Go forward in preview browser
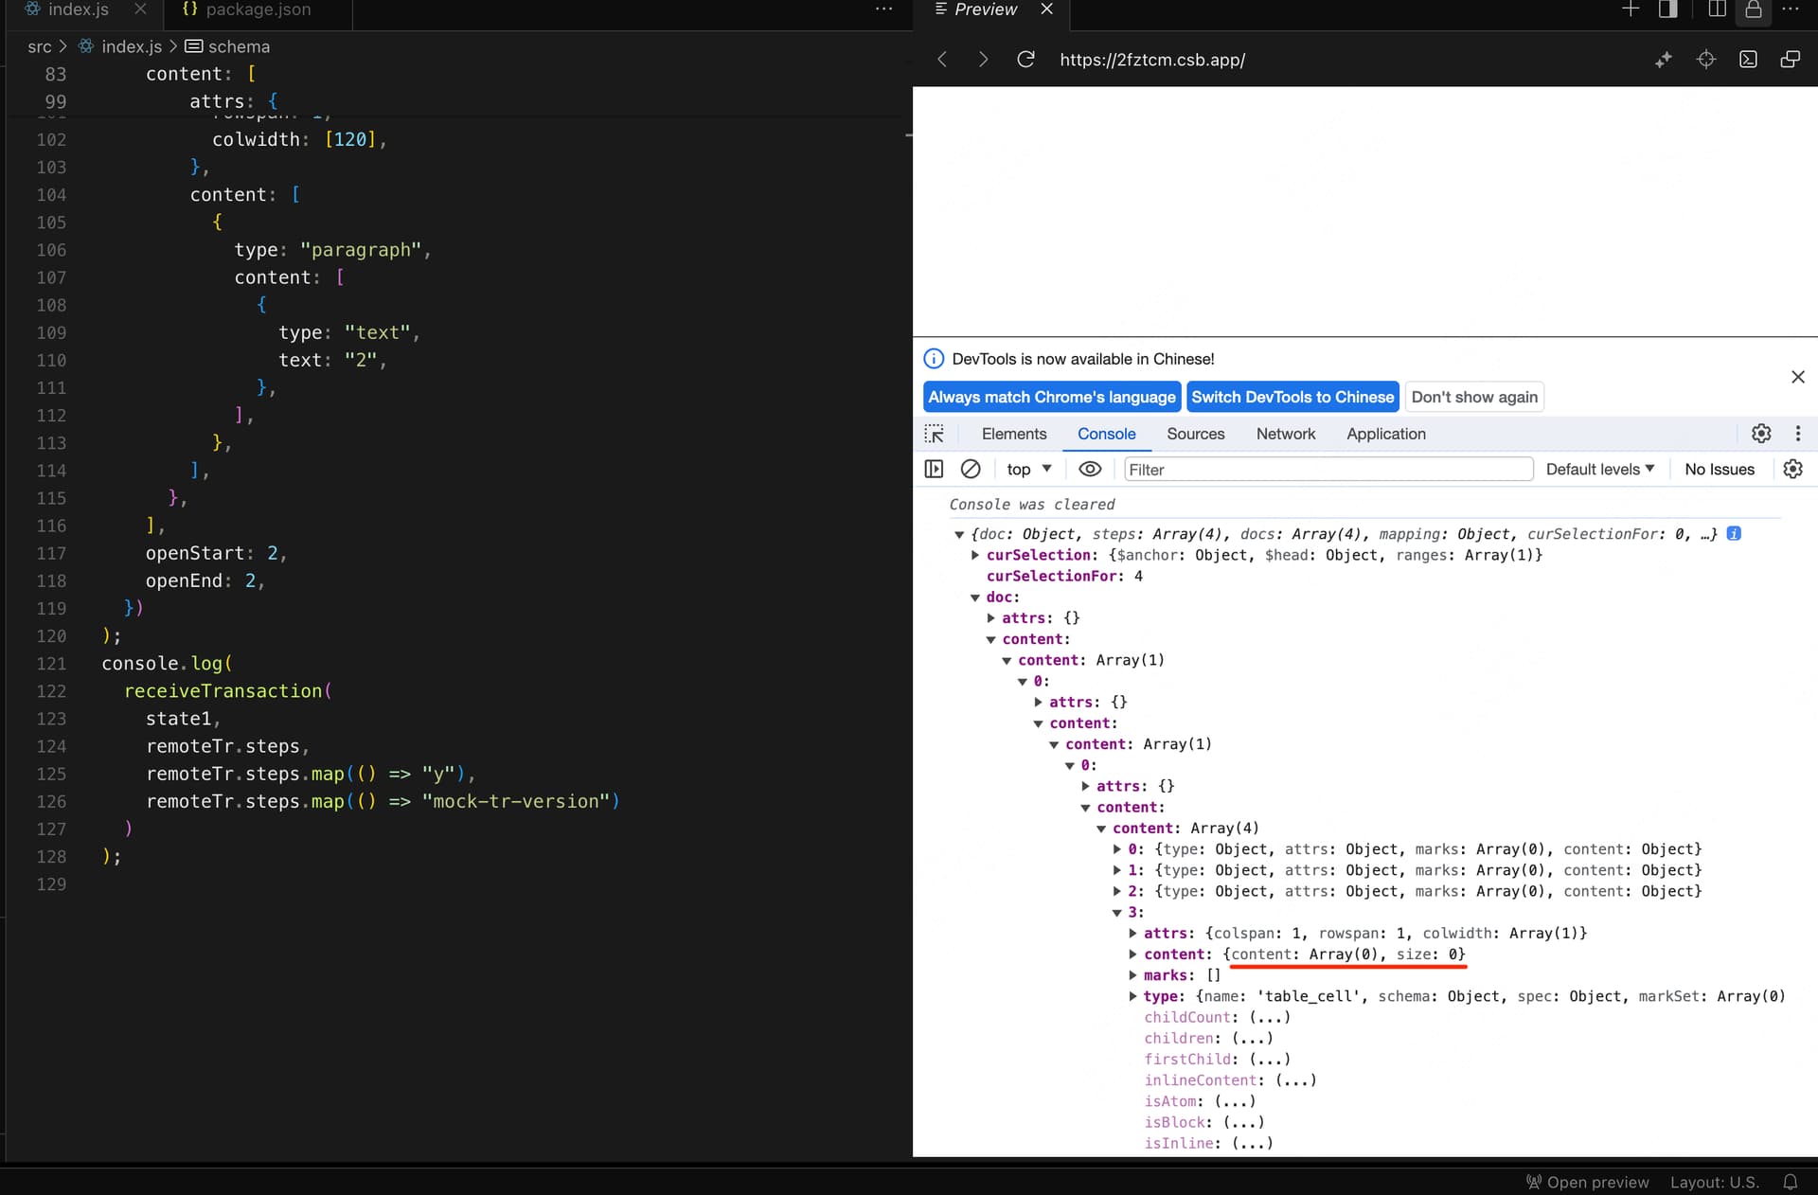This screenshot has height=1195, width=1818. coord(983,60)
